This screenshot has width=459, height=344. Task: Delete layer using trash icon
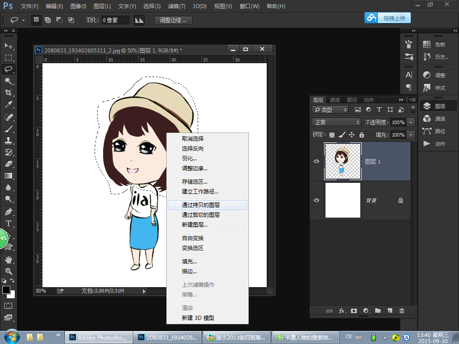(402, 311)
